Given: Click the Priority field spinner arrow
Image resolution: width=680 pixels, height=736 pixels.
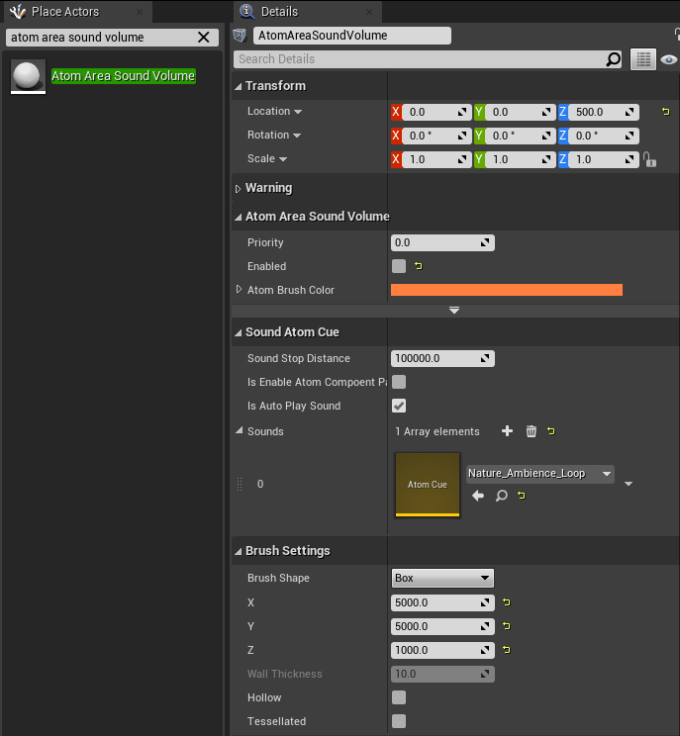Looking at the screenshot, I should coord(485,243).
